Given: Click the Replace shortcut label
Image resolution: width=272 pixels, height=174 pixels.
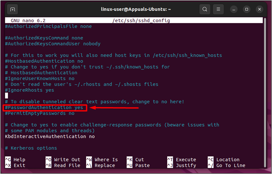Looking at the screenshot, I should [x=104, y=165].
